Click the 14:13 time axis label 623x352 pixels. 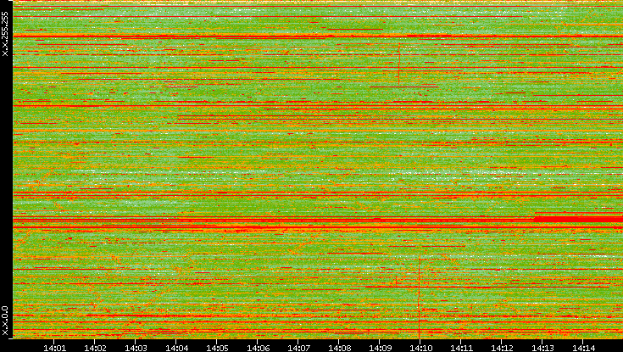click(542, 348)
